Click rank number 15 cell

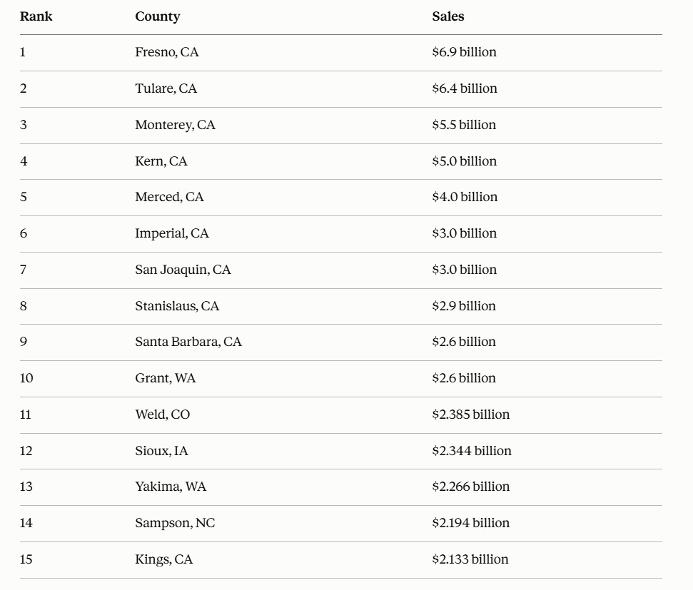click(26, 559)
